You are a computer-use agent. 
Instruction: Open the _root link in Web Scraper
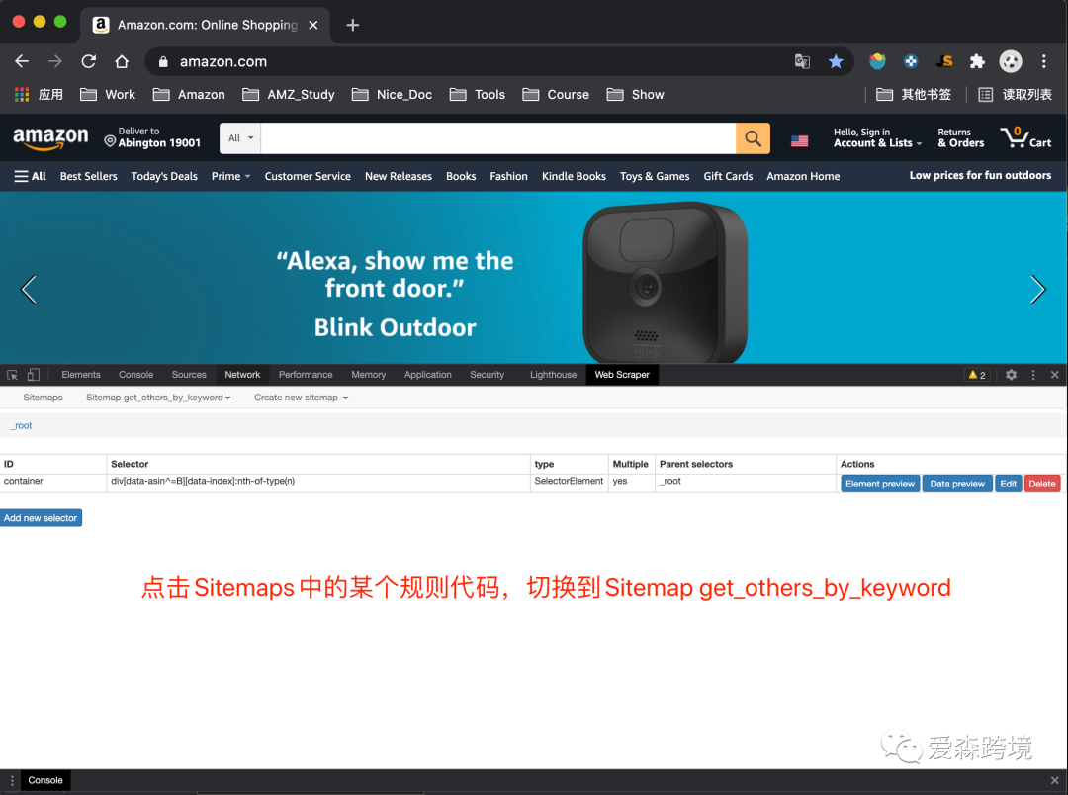tap(21, 425)
